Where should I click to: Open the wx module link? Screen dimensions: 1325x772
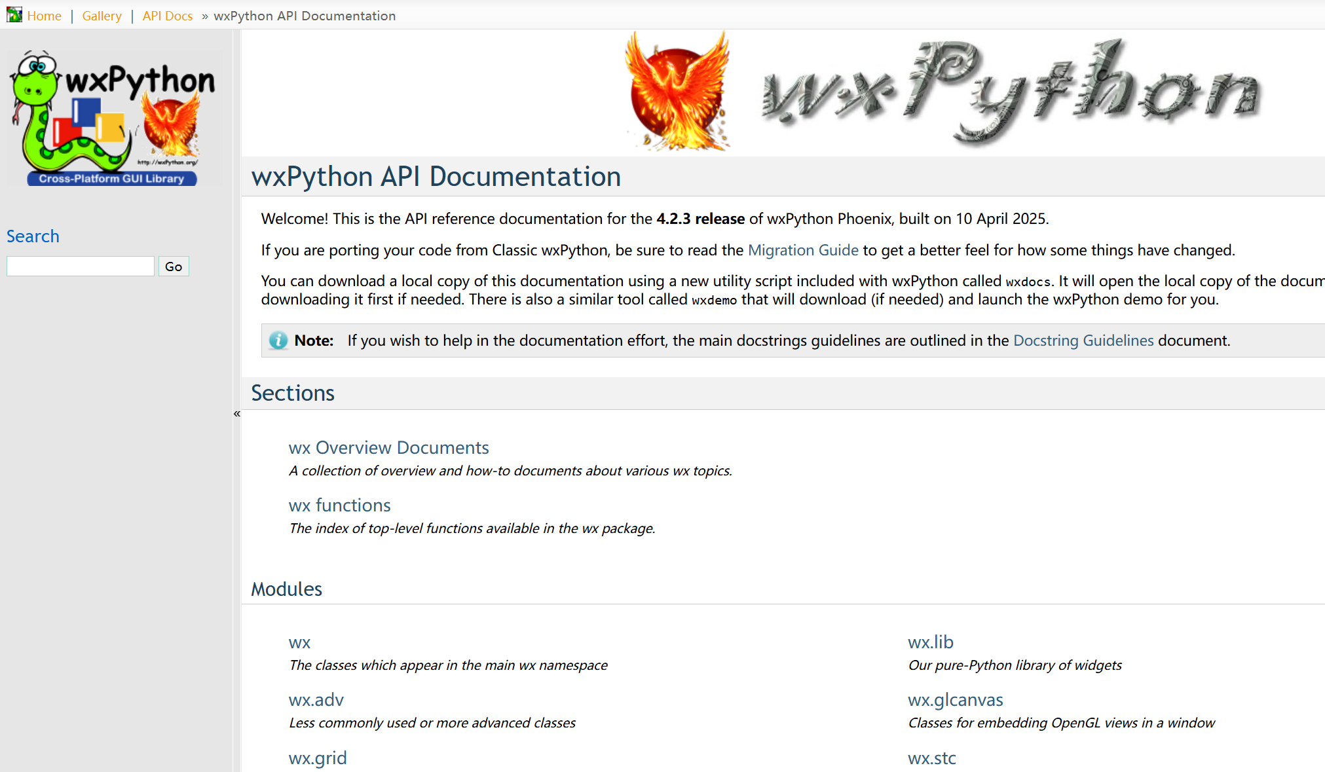[299, 642]
